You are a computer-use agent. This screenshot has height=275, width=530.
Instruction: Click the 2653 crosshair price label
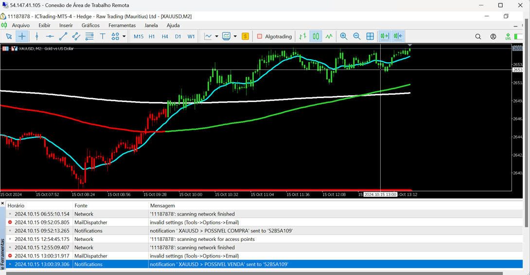click(517, 70)
